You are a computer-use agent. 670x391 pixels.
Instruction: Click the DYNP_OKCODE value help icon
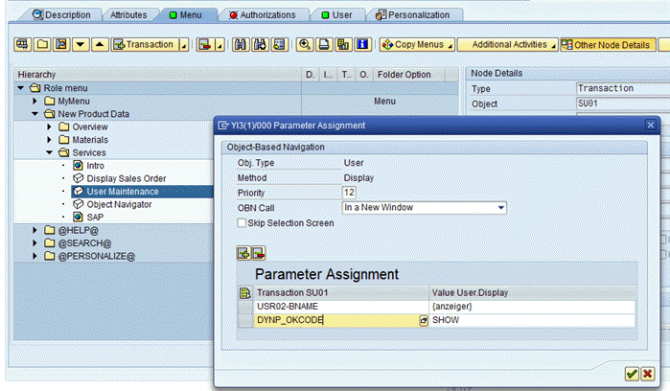coord(424,320)
